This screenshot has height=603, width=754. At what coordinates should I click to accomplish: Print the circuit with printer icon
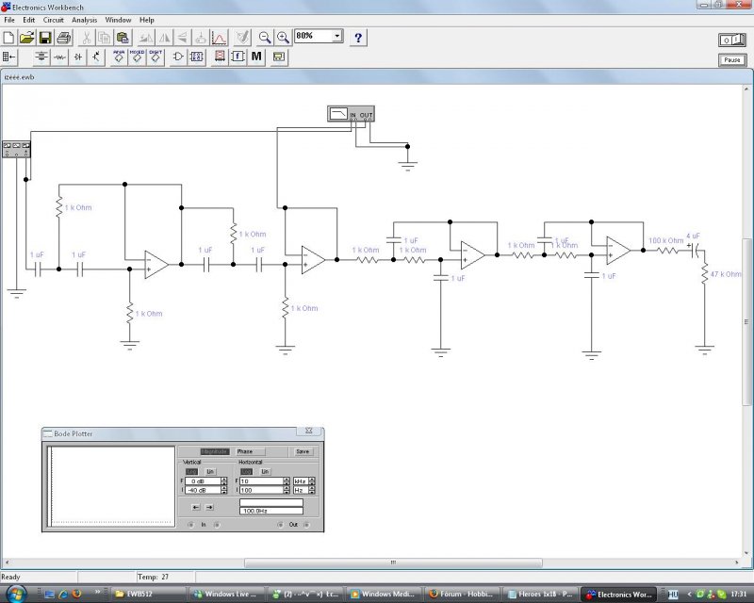pos(63,37)
